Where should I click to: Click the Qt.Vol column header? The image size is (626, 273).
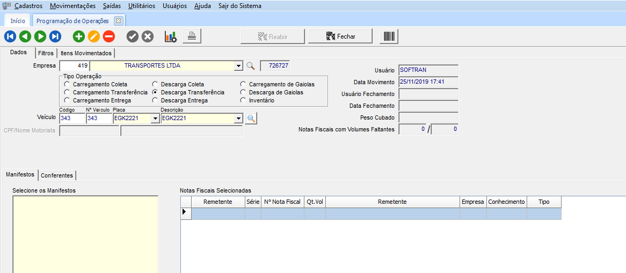tap(315, 202)
